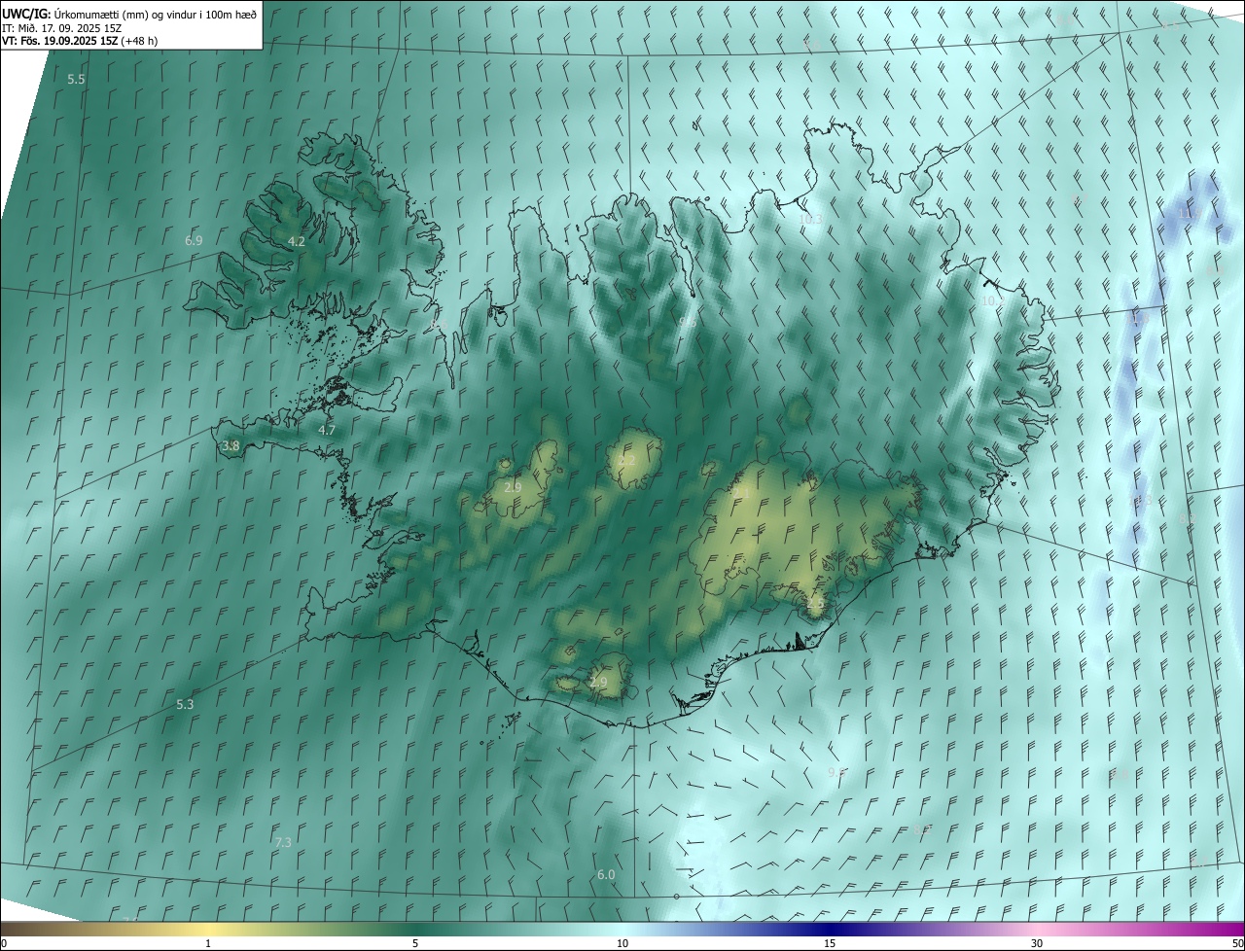Click the 0 tick on the color scale
Image resolution: width=1245 pixels, height=951 pixels.
pos(4,944)
